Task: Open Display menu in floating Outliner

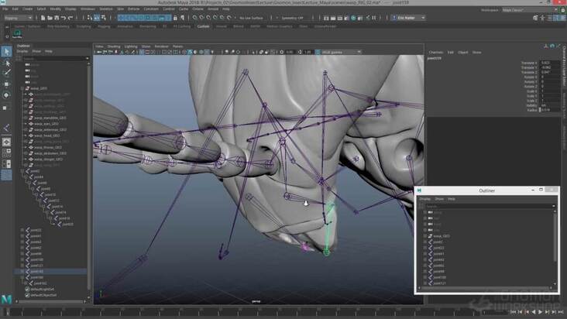Action: (425, 199)
